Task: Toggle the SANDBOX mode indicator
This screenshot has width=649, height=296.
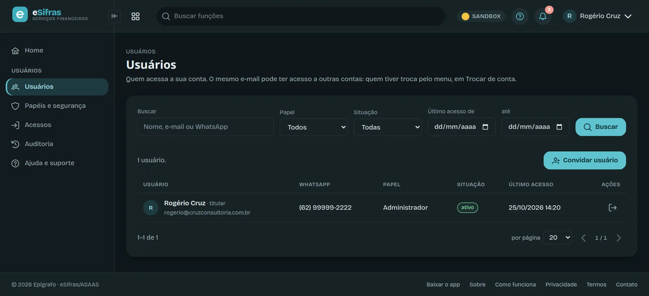Action: click(x=481, y=16)
